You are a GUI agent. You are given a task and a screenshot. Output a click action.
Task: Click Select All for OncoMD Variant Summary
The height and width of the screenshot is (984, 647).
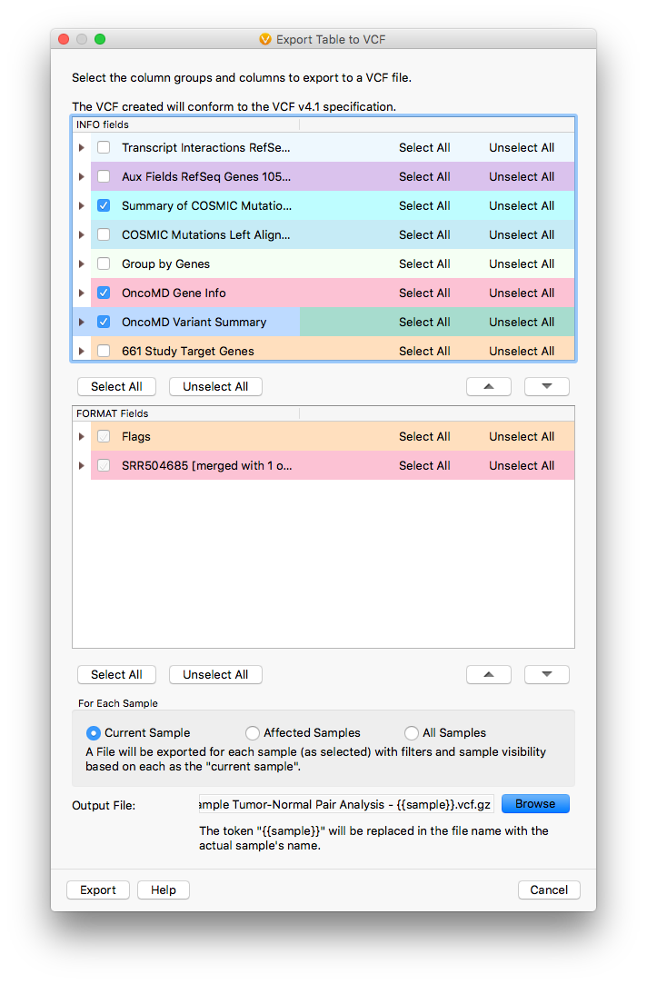pyautogui.click(x=424, y=322)
